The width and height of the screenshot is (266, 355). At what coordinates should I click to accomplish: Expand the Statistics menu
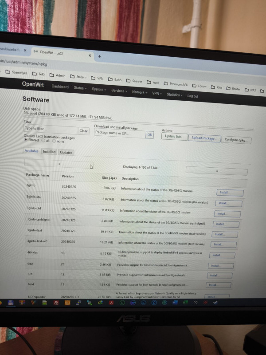pyautogui.click(x=174, y=95)
